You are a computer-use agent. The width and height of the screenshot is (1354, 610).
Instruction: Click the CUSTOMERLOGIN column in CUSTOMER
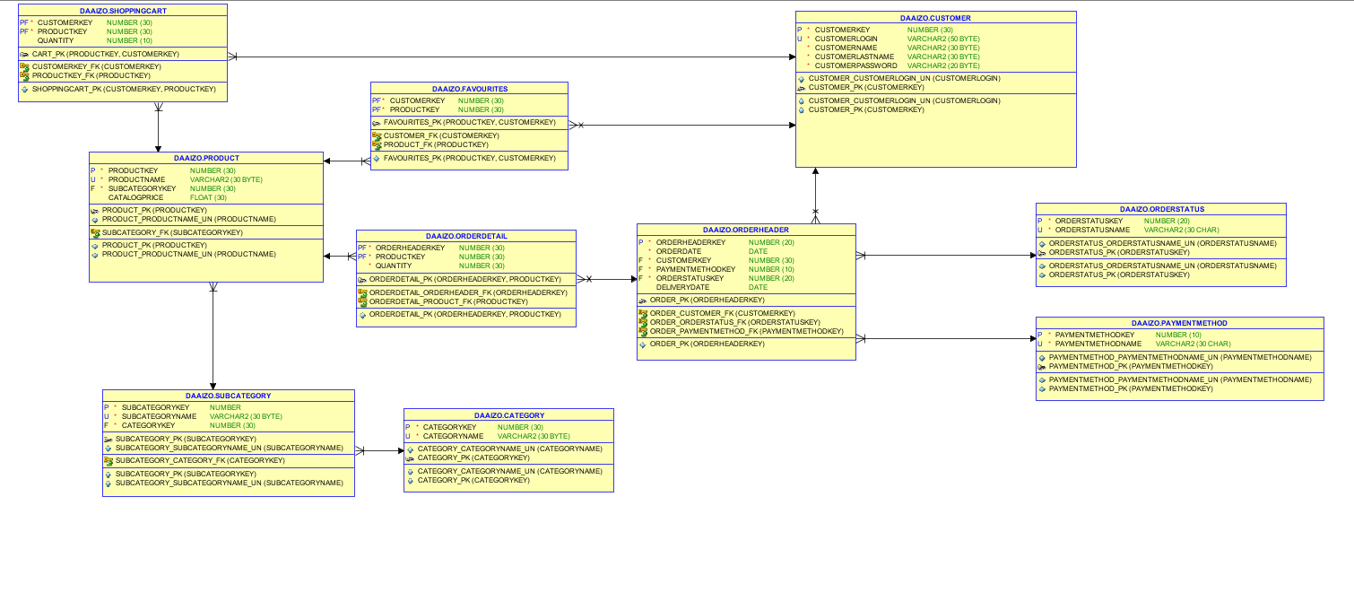tap(846, 39)
